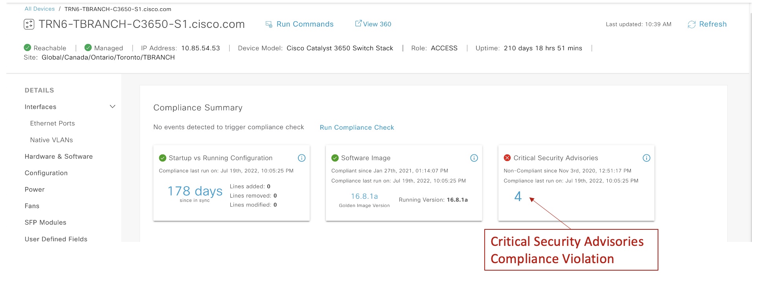The width and height of the screenshot is (761, 282).
Task: Click the Refresh circular arrows icon
Action: [x=691, y=24]
